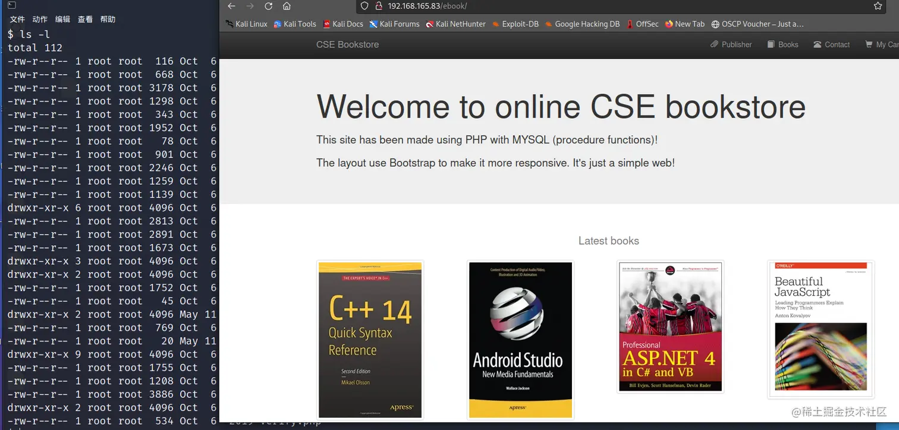Click the '$ ls -l' command line
The width and height of the screenshot is (899, 430).
point(29,34)
